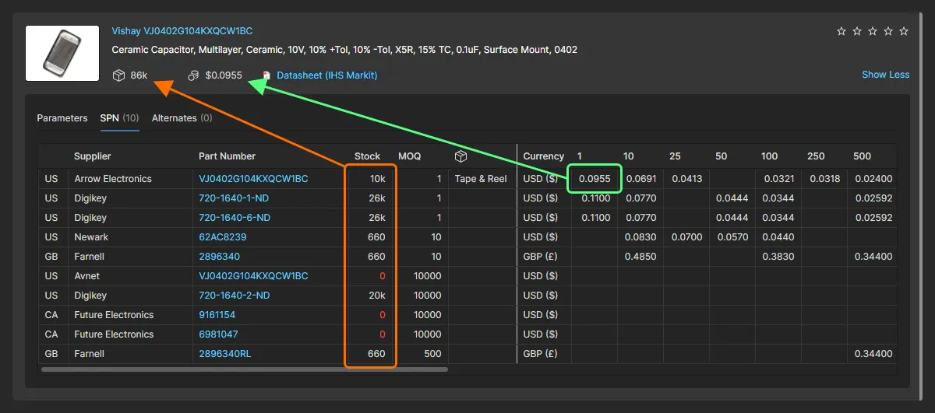935x413 pixels.
Task: Switch to the Alternates (0) tab
Action: [x=182, y=118]
